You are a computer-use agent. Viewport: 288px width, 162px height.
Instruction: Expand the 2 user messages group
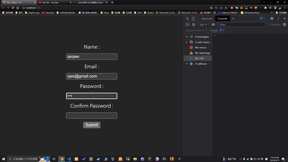187,42
